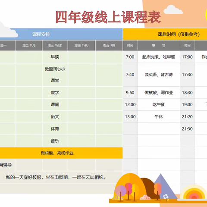
Task: Select the 语文 cell
Action: click(x=55, y=116)
